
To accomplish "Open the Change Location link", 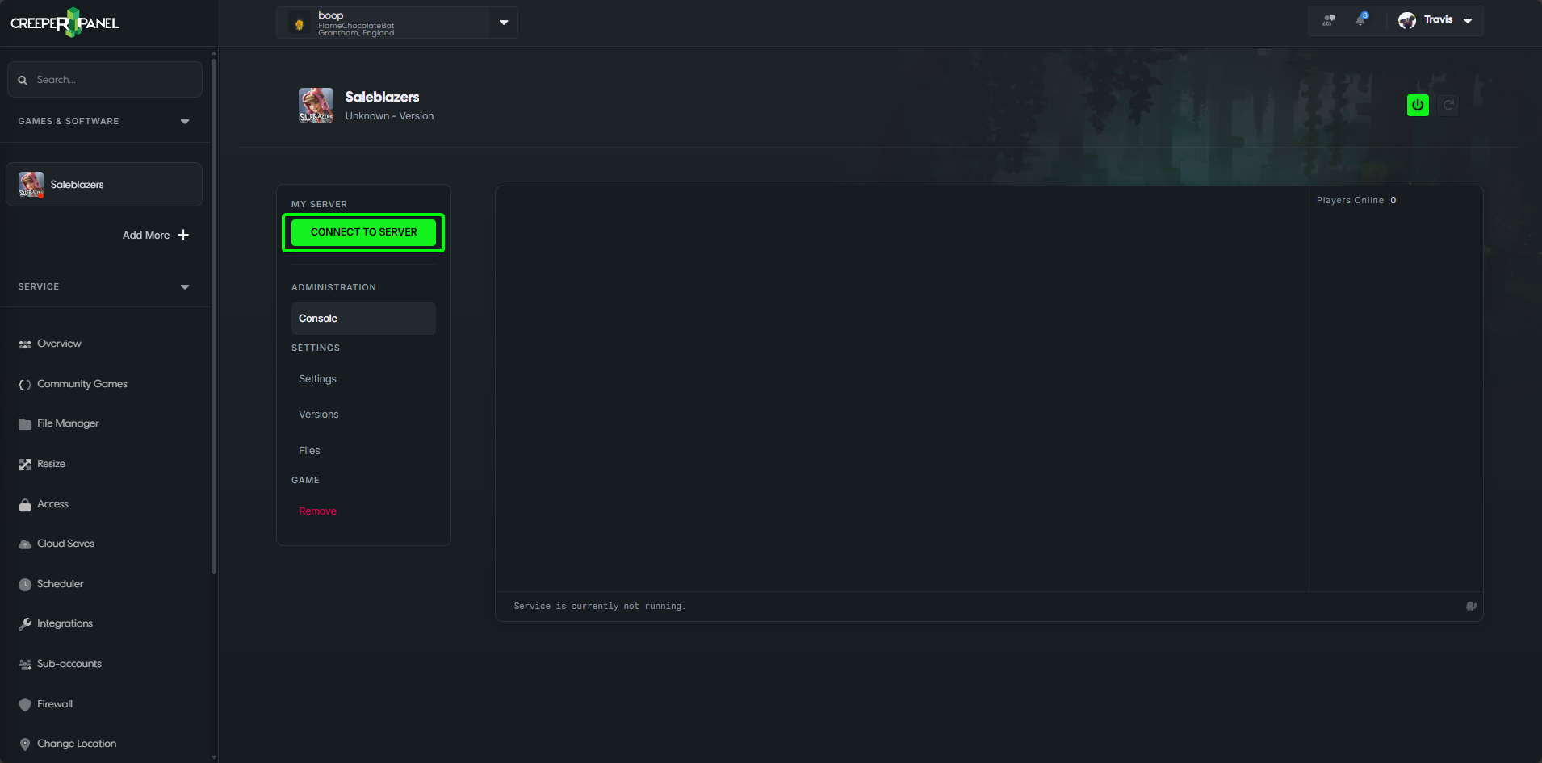I will pyautogui.click(x=77, y=744).
